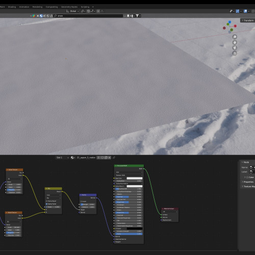Viewport: 255px width, 255px height.
Task: Enable Invert checkbox on Bump node
Action: coord(82,201)
